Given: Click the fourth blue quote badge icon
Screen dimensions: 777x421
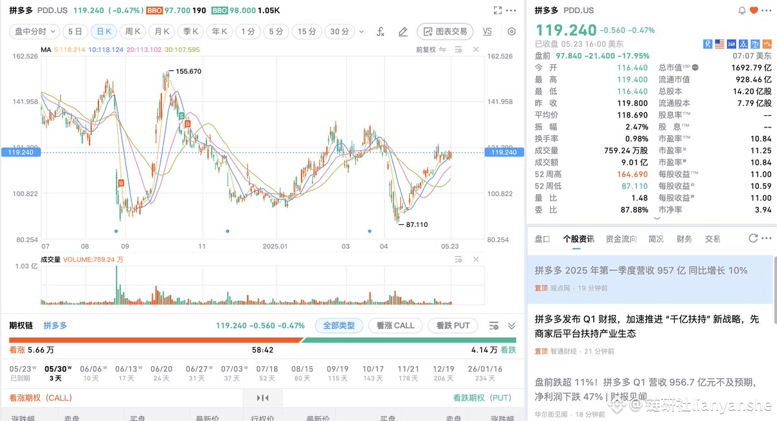Looking at the screenshot, I should tap(743, 44).
